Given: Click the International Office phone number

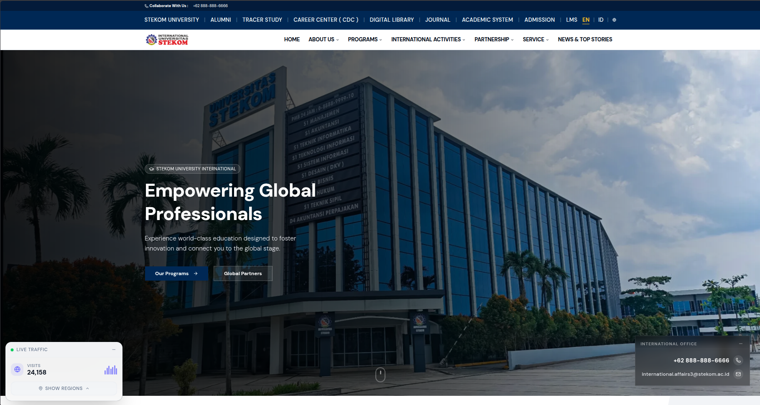Looking at the screenshot, I should pyautogui.click(x=701, y=360).
